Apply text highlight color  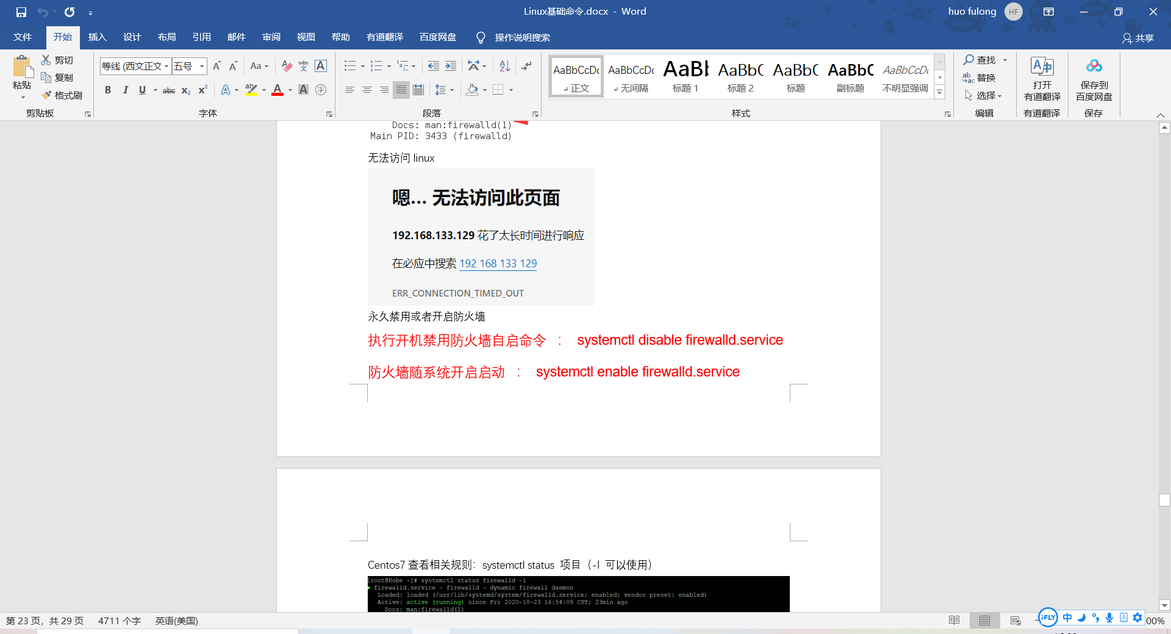point(250,90)
